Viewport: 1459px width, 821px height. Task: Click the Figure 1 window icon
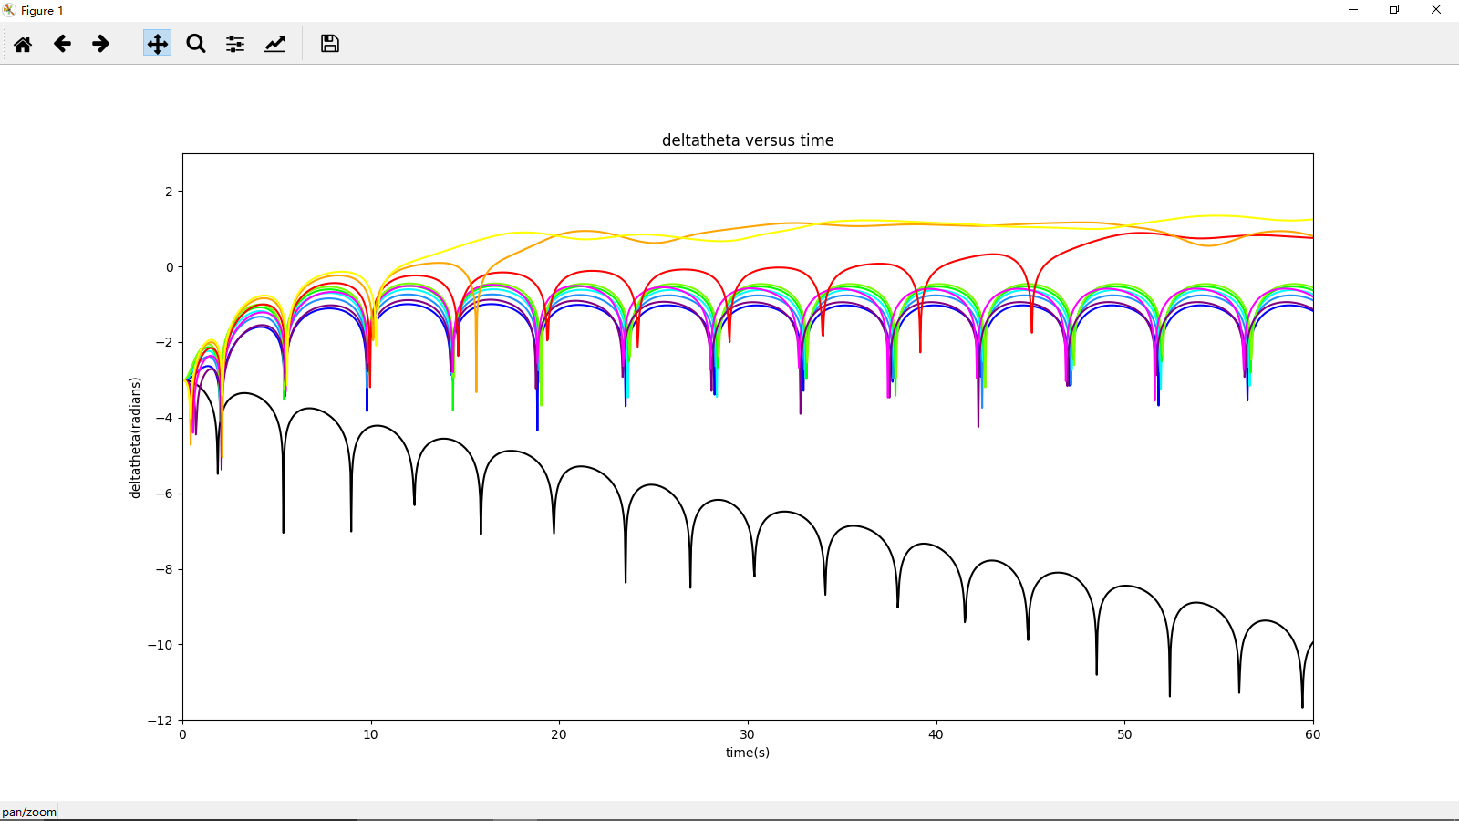(9, 10)
